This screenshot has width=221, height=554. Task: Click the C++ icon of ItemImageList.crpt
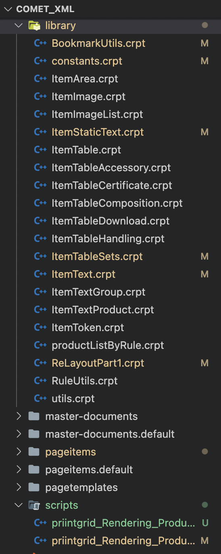pyautogui.click(x=40, y=114)
